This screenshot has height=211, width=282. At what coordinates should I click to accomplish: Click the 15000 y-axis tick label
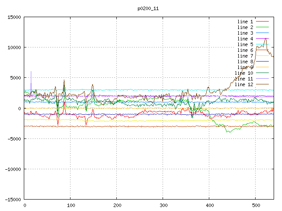14,17
